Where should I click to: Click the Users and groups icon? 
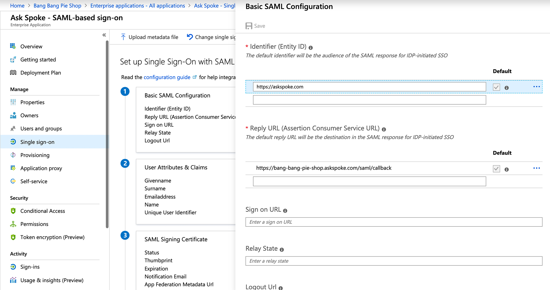tap(13, 129)
